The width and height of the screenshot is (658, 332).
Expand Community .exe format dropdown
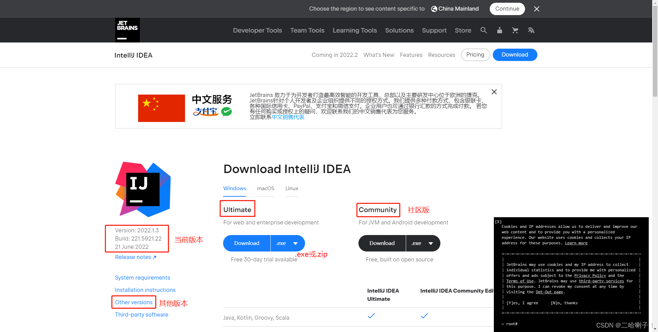coord(423,243)
